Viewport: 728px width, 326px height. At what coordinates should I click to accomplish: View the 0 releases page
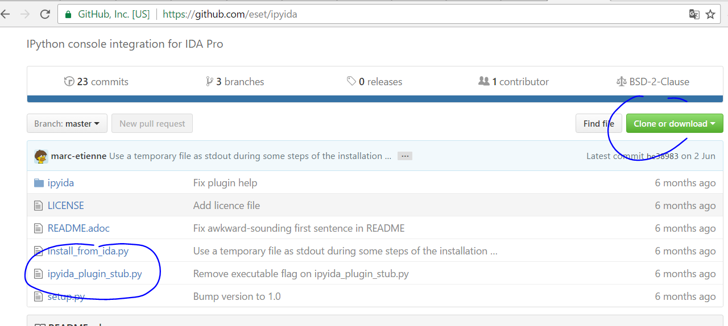374,82
